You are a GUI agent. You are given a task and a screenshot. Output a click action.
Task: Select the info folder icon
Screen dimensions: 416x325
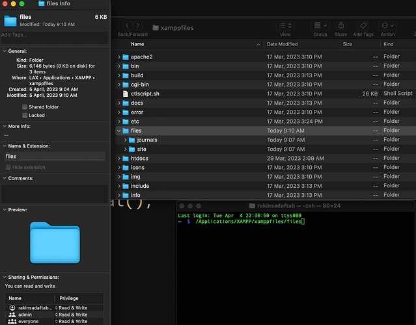(126, 195)
